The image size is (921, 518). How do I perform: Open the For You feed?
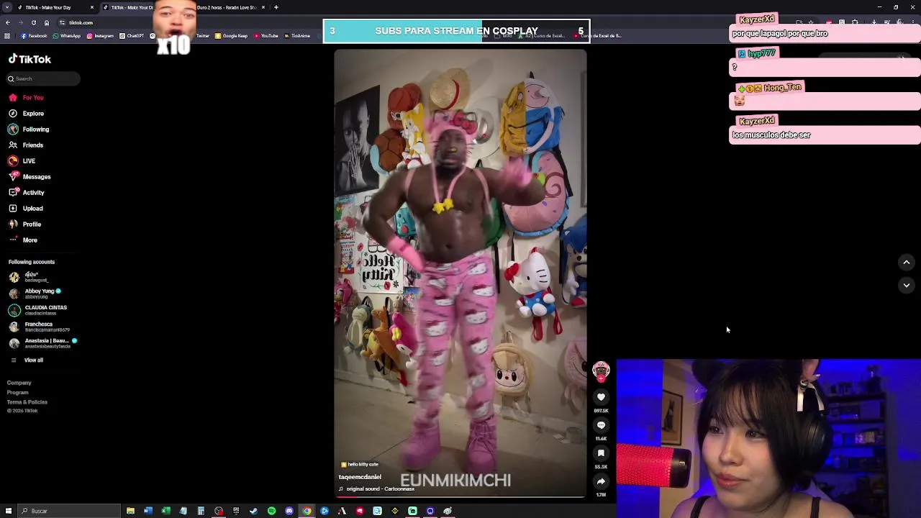click(x=27, y=97)
